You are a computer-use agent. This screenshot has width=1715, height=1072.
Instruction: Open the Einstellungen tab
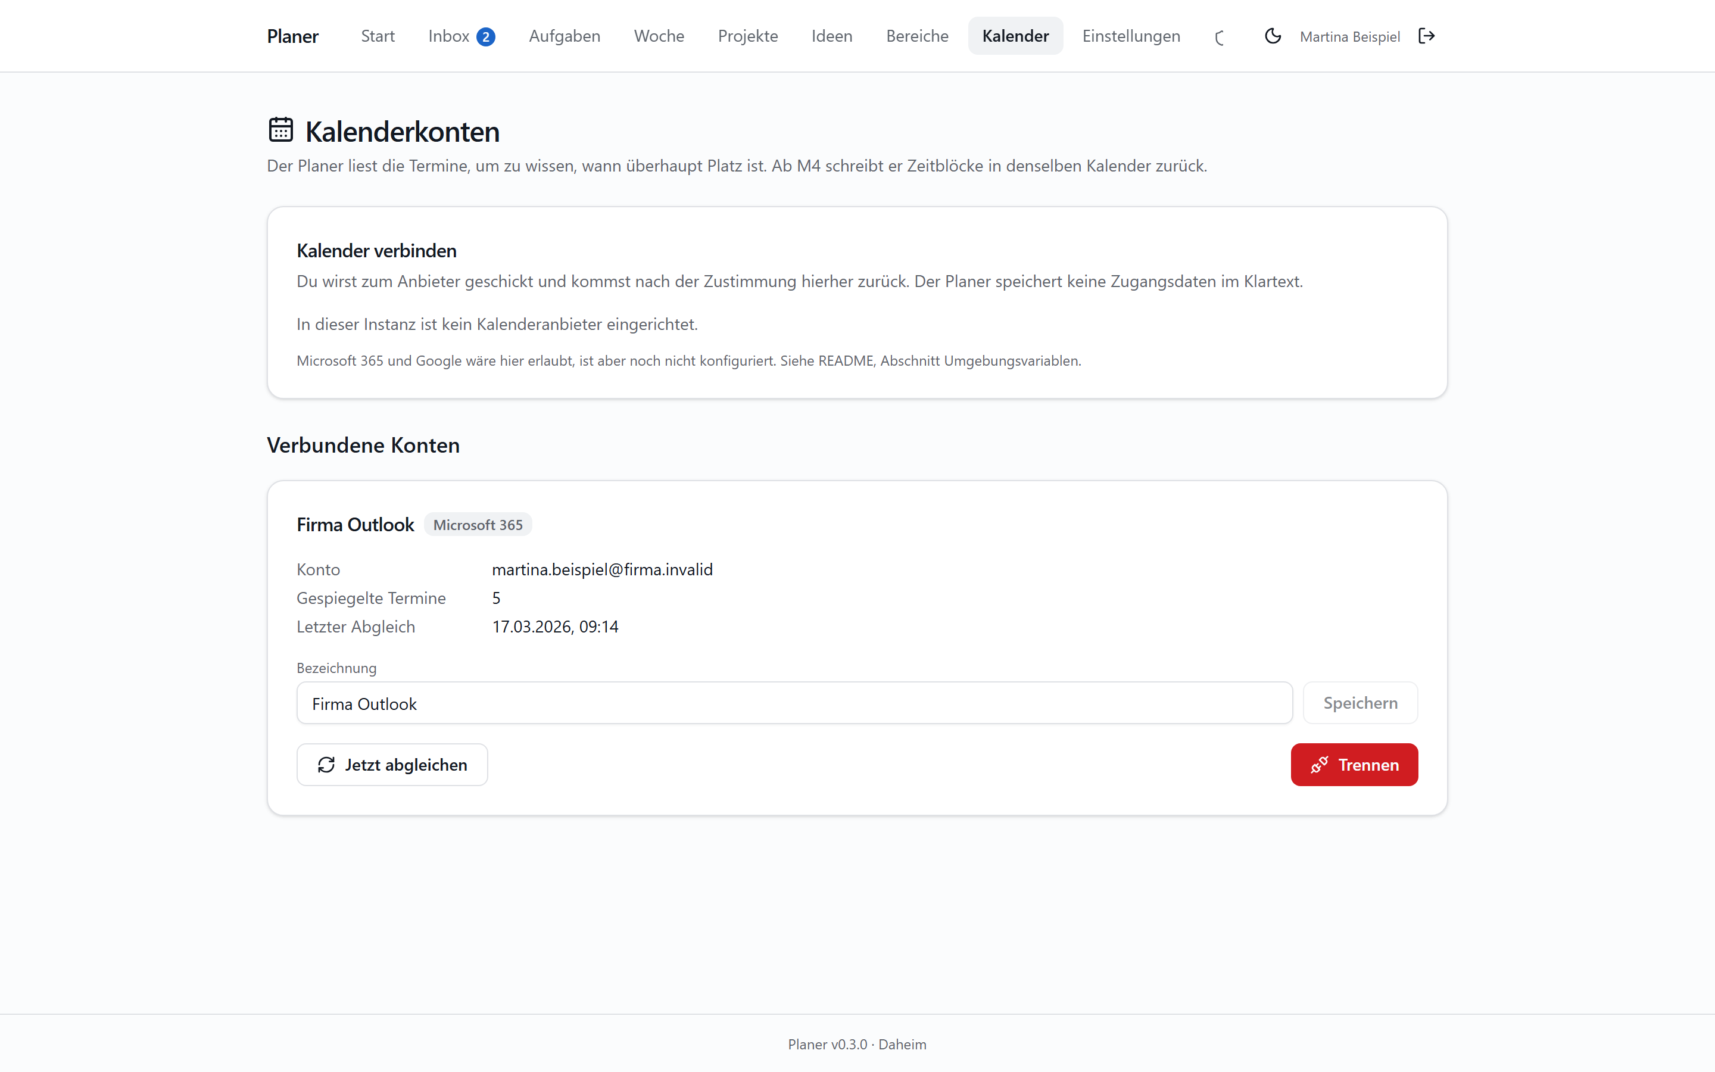coord(1131,36)
